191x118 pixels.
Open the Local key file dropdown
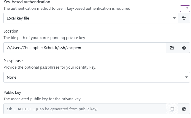(91, 18)
